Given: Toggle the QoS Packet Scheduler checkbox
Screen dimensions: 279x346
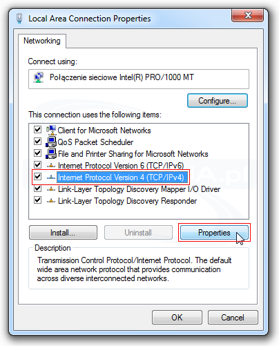Looking at the screenshot, I should coord(37,142).
